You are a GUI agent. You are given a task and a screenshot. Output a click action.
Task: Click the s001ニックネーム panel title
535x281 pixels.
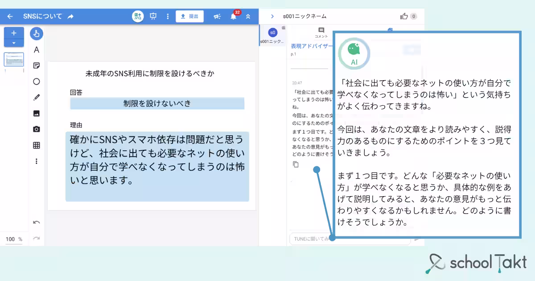coord(305,17)
